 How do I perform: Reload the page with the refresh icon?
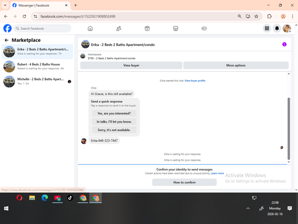pyautogui.click(x=24, y=16)
